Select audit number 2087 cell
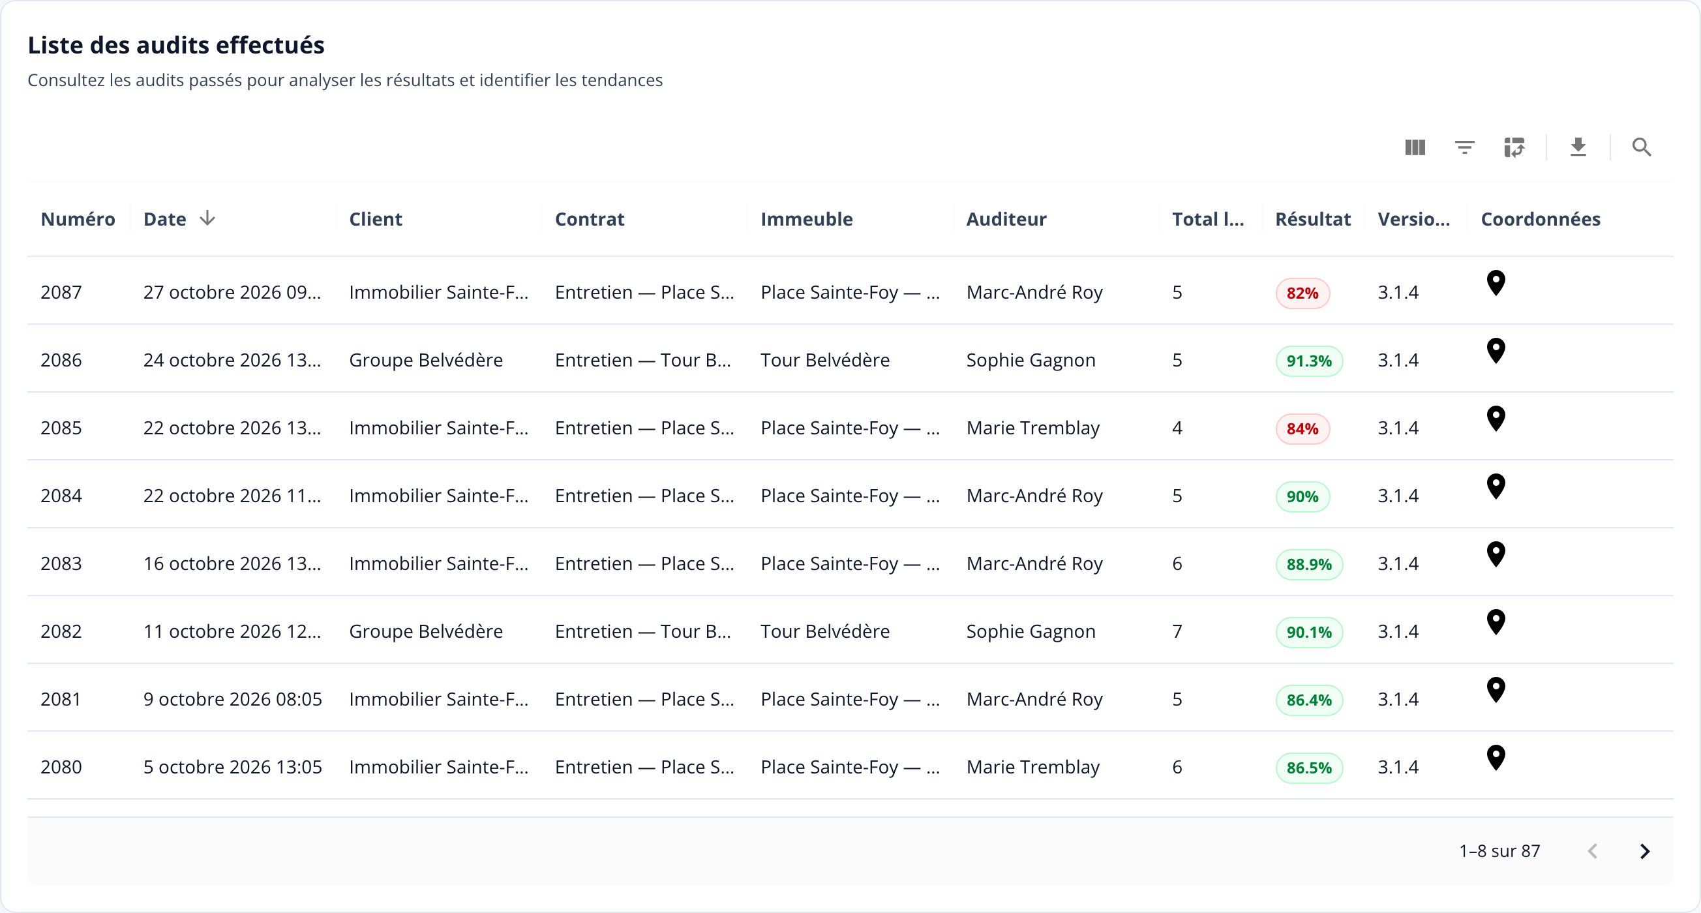 (x=61, y=292)
